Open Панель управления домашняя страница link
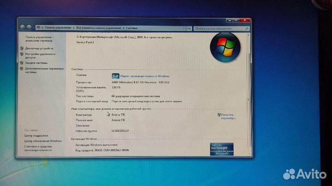332x186 pixels. coord(39,39)
